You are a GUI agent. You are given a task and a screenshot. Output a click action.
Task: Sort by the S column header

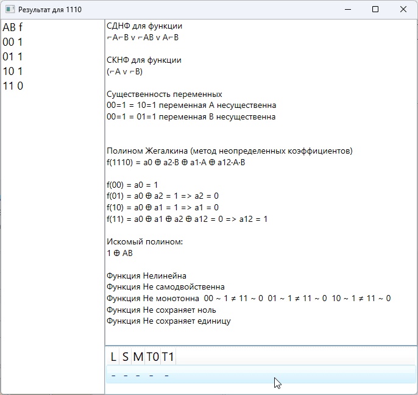[x=125, y=357]
